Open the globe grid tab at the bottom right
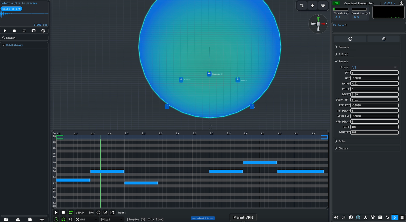The width and height of the screenshot is (406, 222). click(x=358, y=217)
